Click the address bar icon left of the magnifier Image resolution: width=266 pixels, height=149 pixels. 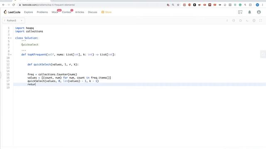click(168, 5)
